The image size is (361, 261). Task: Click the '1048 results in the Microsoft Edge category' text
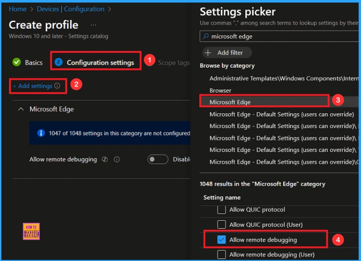click(263, 184)
